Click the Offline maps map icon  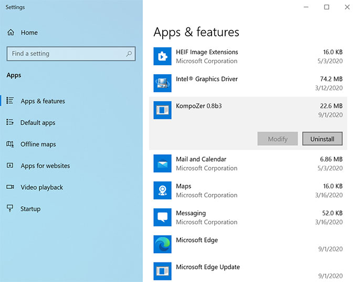tap(10, 144)
